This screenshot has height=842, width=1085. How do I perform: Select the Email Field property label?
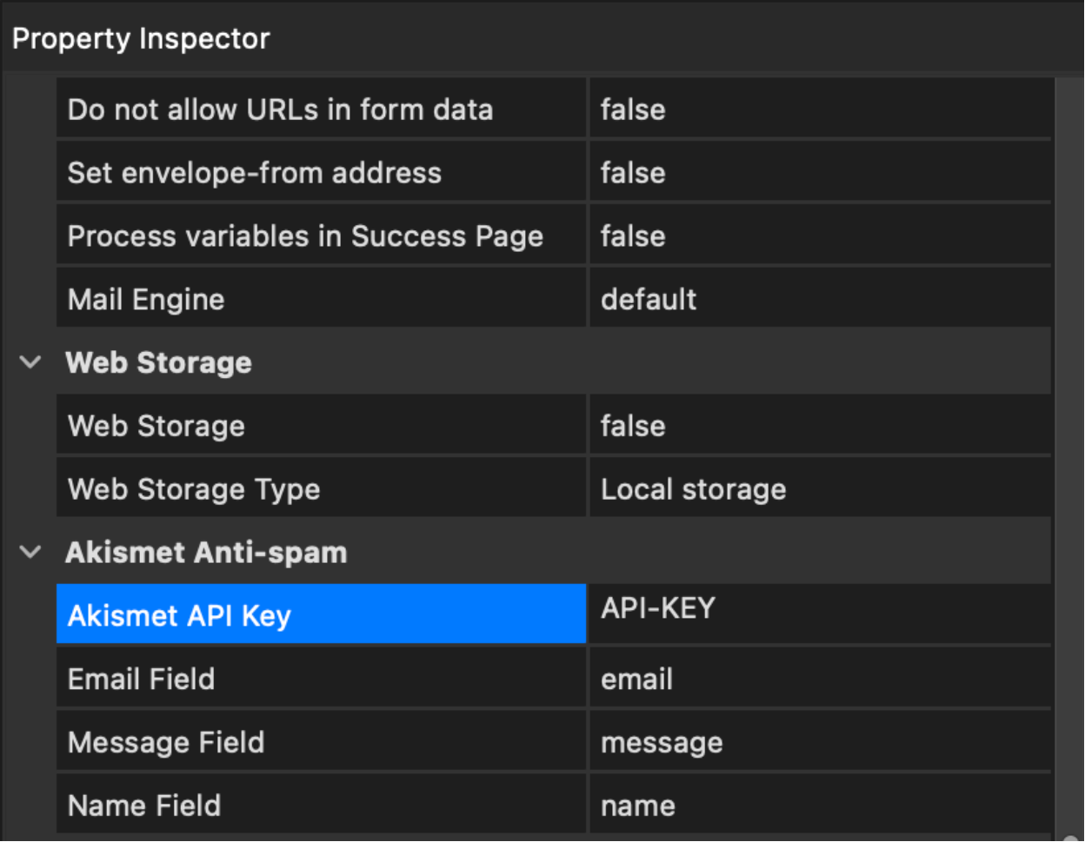tap(321, 679)
